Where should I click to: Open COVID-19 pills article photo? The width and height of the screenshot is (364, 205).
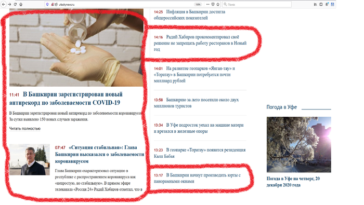pyautogui.click(x=76, y=48)
